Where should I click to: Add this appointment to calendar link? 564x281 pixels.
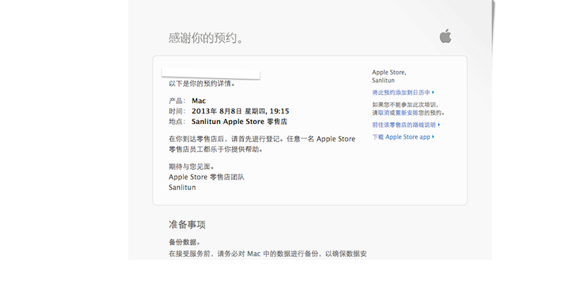(x=403, y=92)
